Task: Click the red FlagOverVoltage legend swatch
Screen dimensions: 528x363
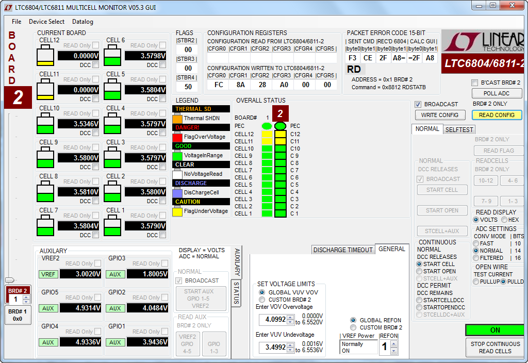Action: point(177,137)
